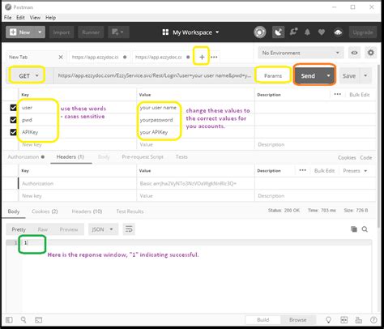Viewport: 384px width, 329px height.
Task: Open params table three-dots options
Action: (x=338, y=94)
